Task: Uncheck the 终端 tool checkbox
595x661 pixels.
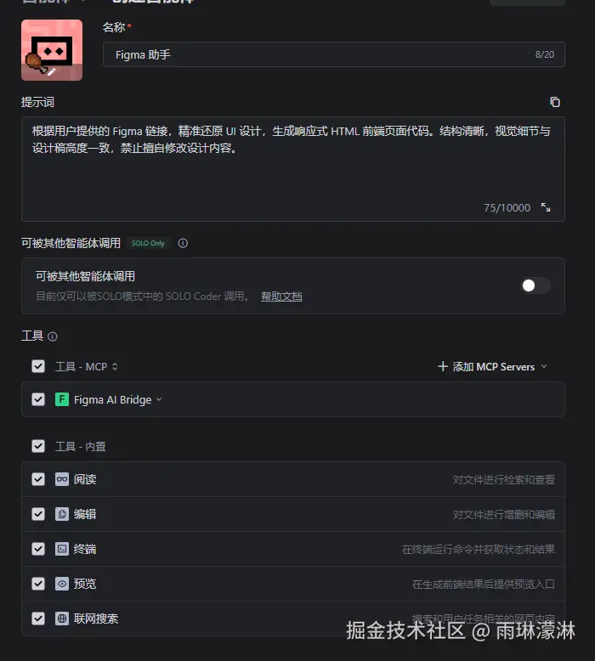Action: 38,549
